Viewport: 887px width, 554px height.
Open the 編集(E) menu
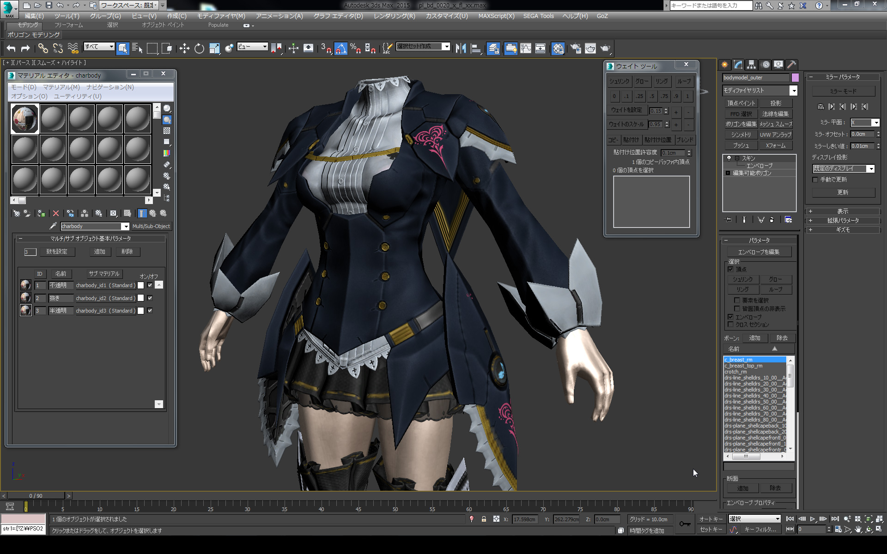click(34, 16)
